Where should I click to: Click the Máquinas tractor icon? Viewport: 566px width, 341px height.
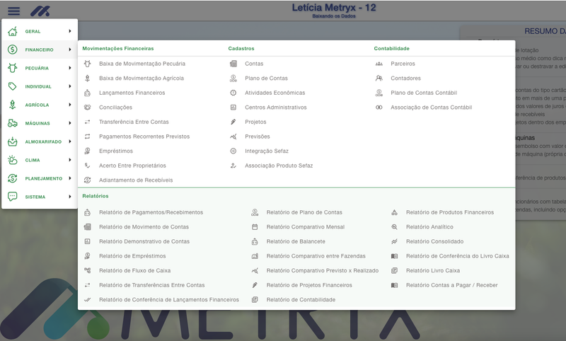(12, 123)
